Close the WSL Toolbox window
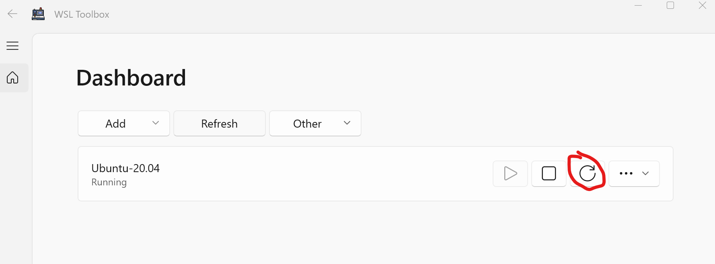 (x=703, y=6)
